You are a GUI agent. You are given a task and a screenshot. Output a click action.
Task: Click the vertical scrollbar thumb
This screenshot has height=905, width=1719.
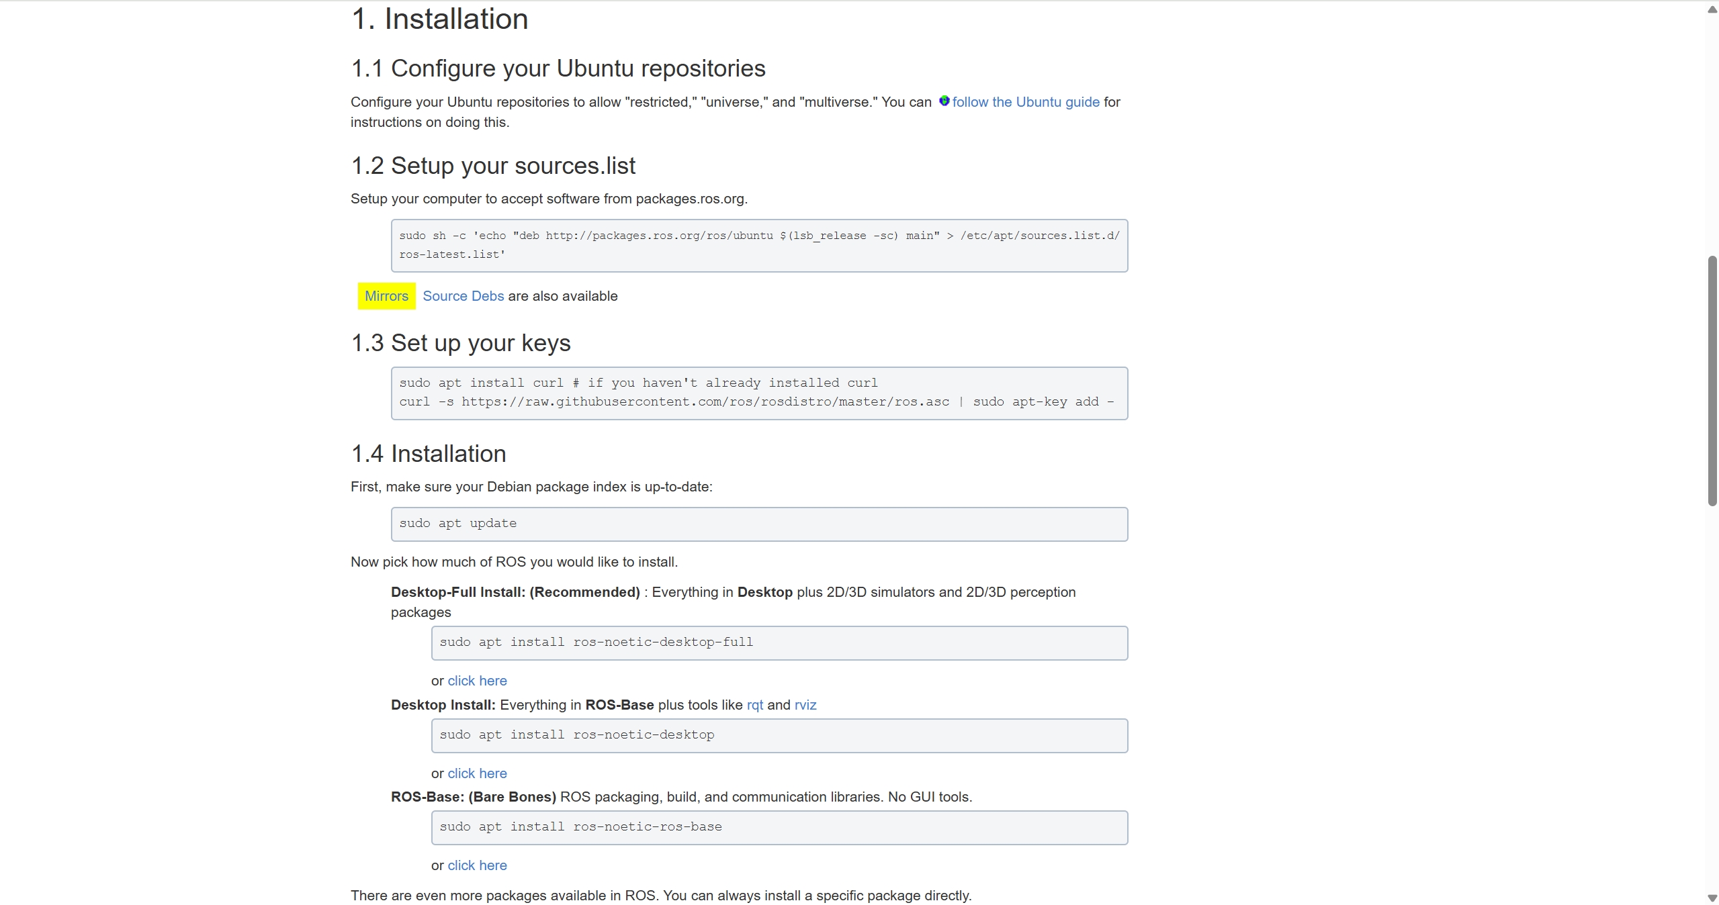pos(1712,381)
